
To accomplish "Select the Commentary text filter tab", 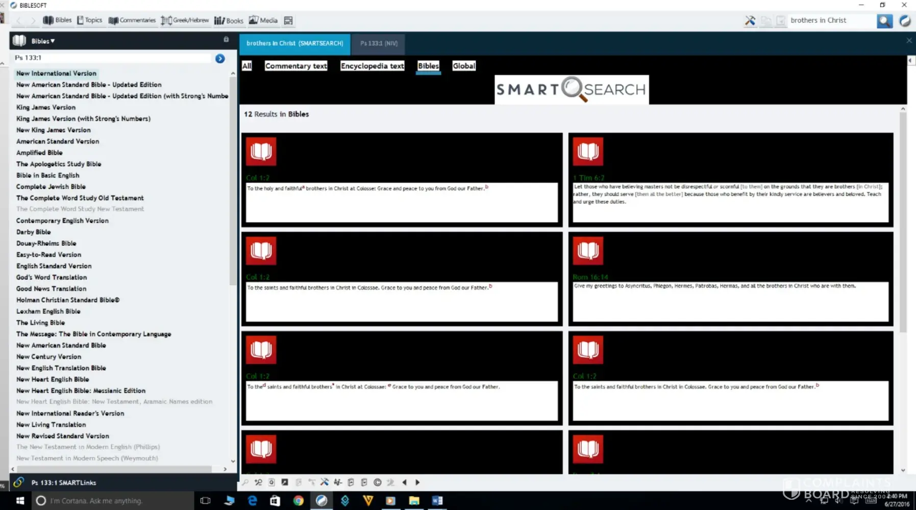I will [x=296, y=66].
